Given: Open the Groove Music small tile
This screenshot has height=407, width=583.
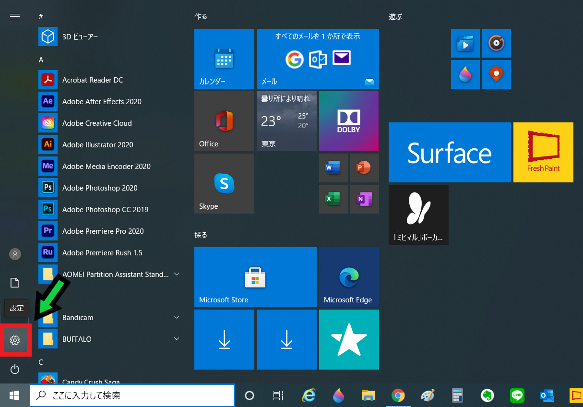Looking at the screenshot, I should 497,43.
